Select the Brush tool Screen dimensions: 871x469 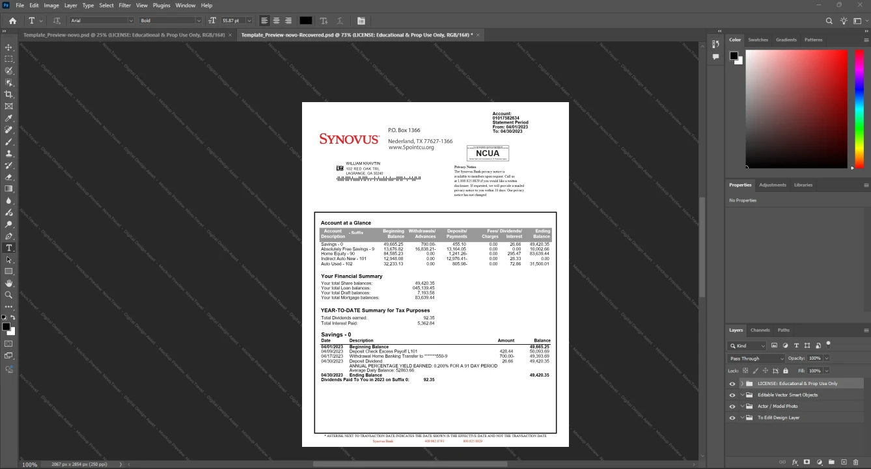9,142
